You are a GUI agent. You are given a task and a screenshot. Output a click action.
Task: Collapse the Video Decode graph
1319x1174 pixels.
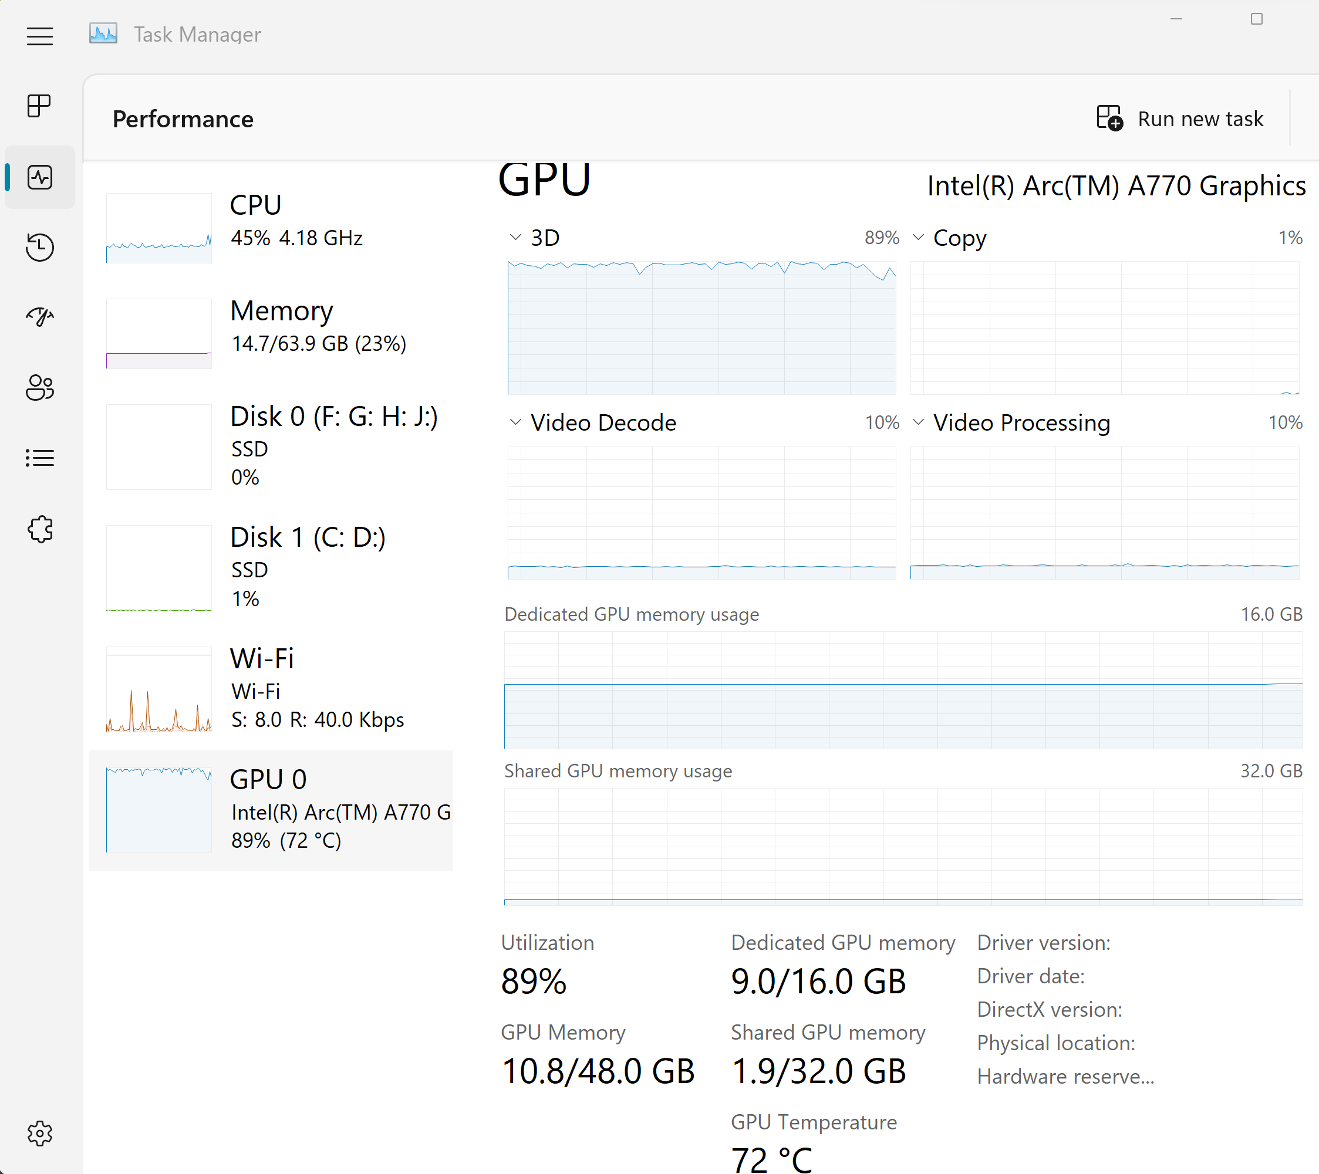[x=514, y=422]
